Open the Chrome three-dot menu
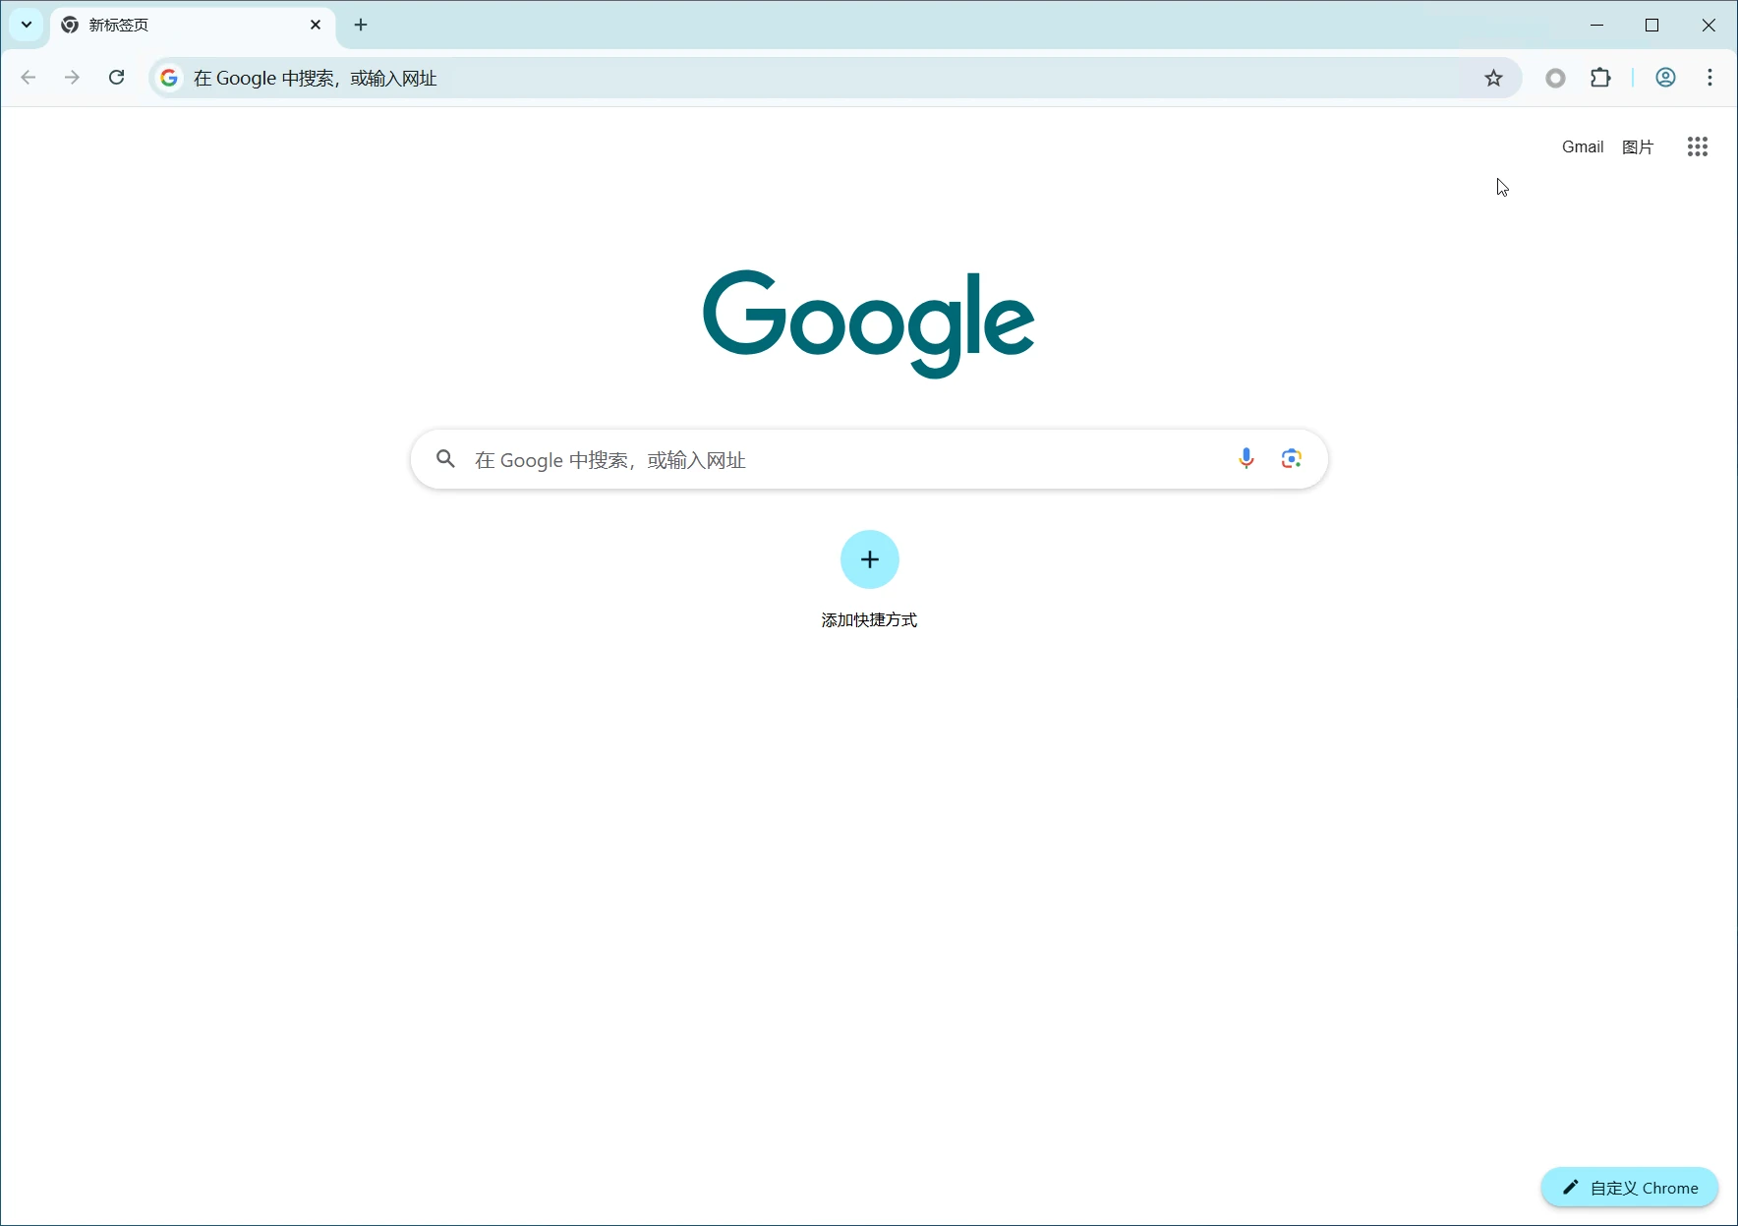The image size is (1738, 1226). [1710, 78]
